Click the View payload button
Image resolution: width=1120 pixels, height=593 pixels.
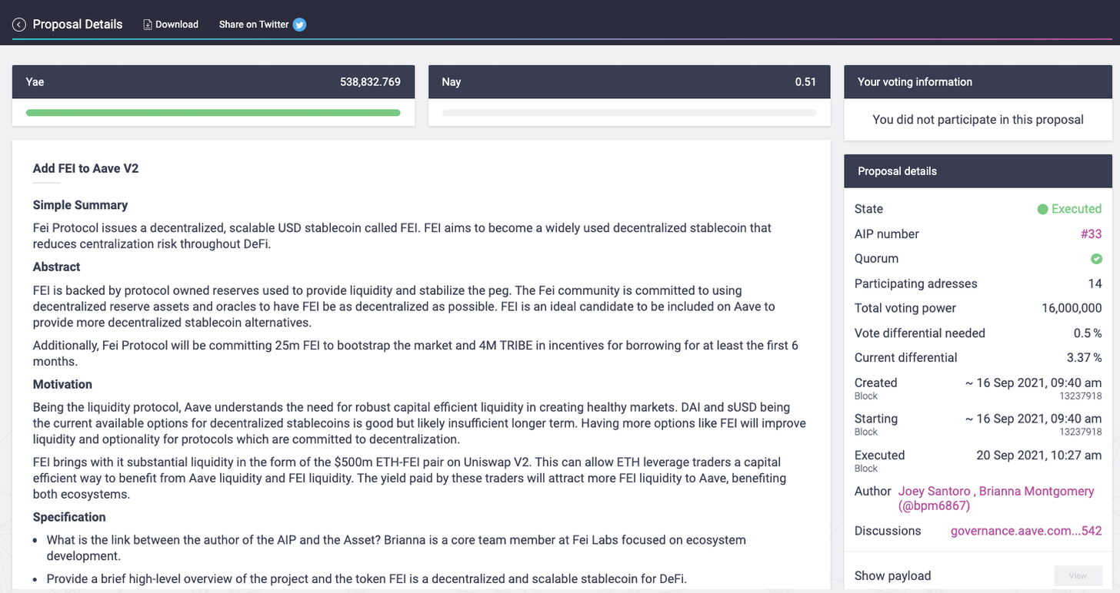click(1077, 575)
